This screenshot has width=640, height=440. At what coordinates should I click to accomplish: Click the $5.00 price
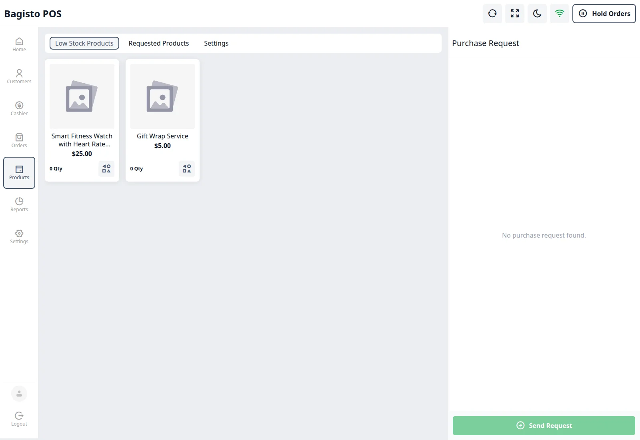162,146
